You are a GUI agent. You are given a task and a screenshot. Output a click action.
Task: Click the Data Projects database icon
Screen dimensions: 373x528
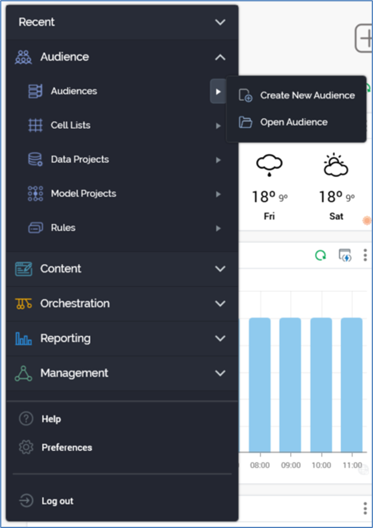pyautogui.click(x=35, y=159)
